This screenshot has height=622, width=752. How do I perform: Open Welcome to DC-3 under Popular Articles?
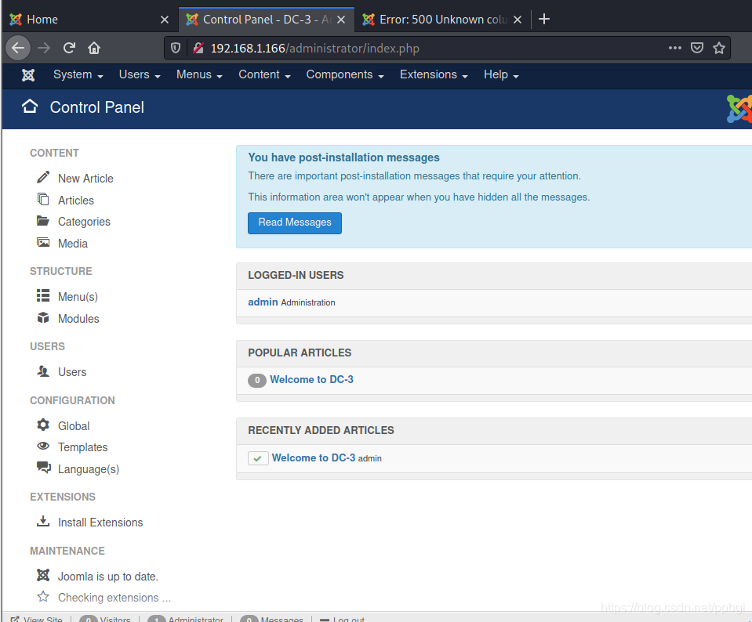click(x=312, y=379)
